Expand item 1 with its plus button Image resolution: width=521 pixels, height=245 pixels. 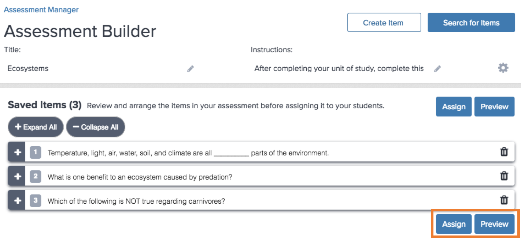[17, 152]
